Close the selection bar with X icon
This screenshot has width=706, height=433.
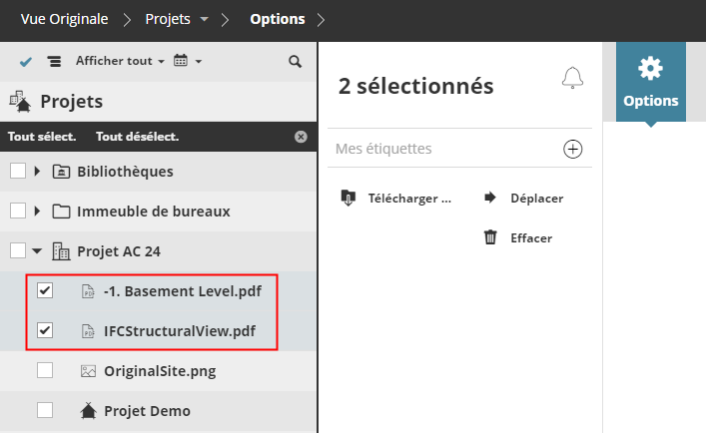[301, 137]
